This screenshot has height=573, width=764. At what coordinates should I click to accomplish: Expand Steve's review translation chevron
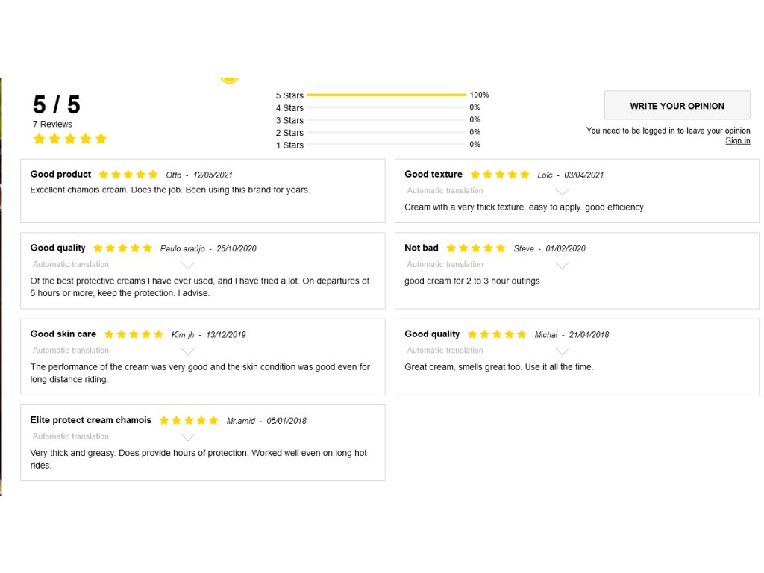point(563,266)
